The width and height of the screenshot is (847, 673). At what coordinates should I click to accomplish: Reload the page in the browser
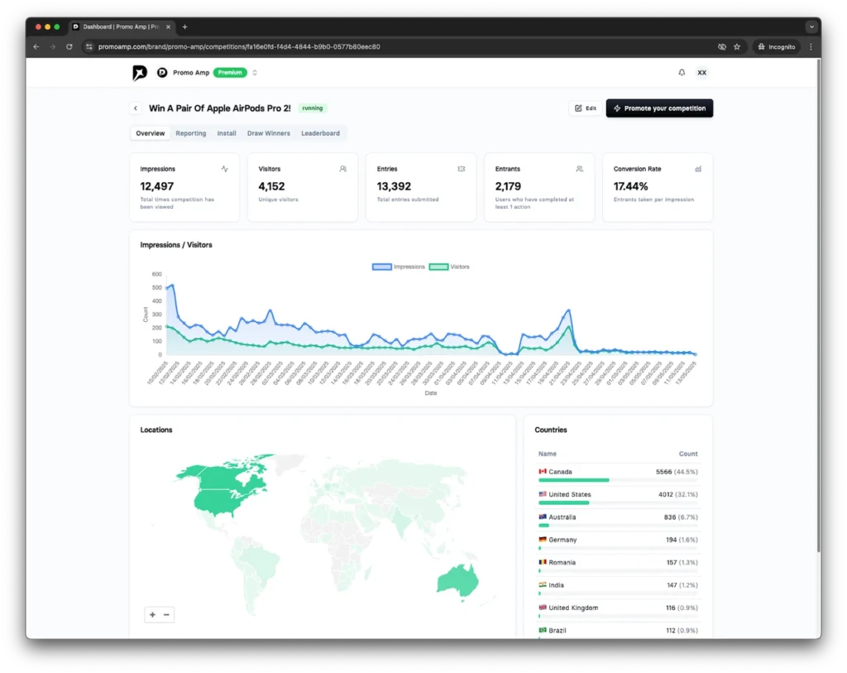click(69, 47)
